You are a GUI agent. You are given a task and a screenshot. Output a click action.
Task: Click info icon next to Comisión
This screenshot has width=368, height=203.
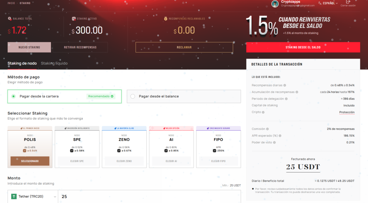(267, 129)
